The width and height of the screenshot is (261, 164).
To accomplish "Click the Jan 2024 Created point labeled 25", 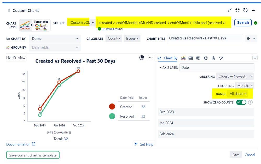I will tap(59, 82).
